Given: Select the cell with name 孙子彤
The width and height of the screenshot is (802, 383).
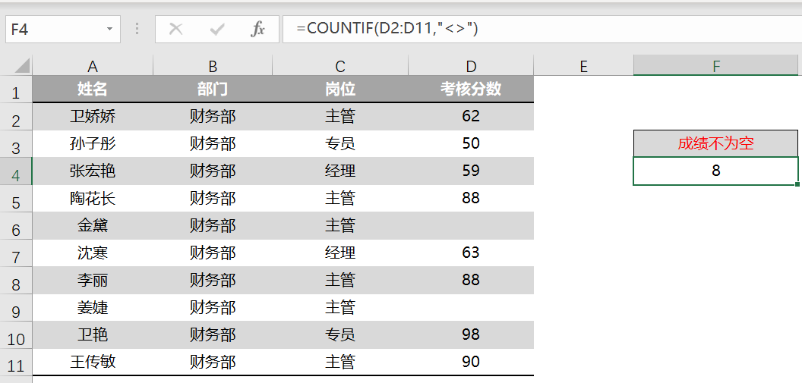Looking at the screenshot, I should click(x=93, y=143).
